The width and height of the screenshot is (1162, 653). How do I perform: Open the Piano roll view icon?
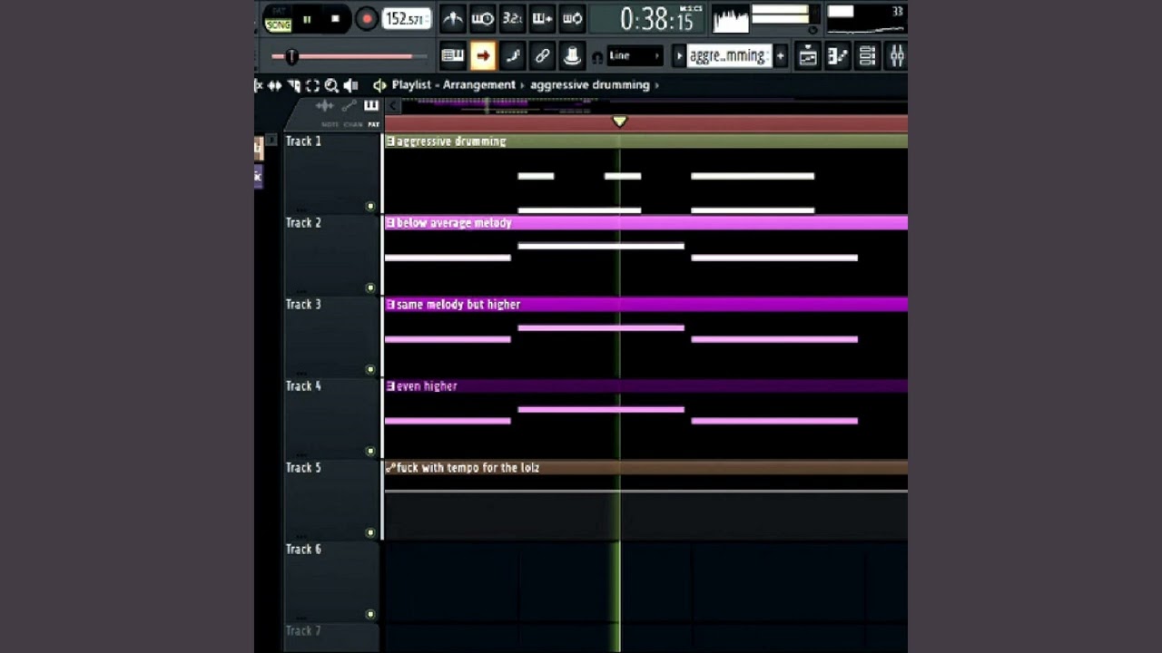(838, 56)
